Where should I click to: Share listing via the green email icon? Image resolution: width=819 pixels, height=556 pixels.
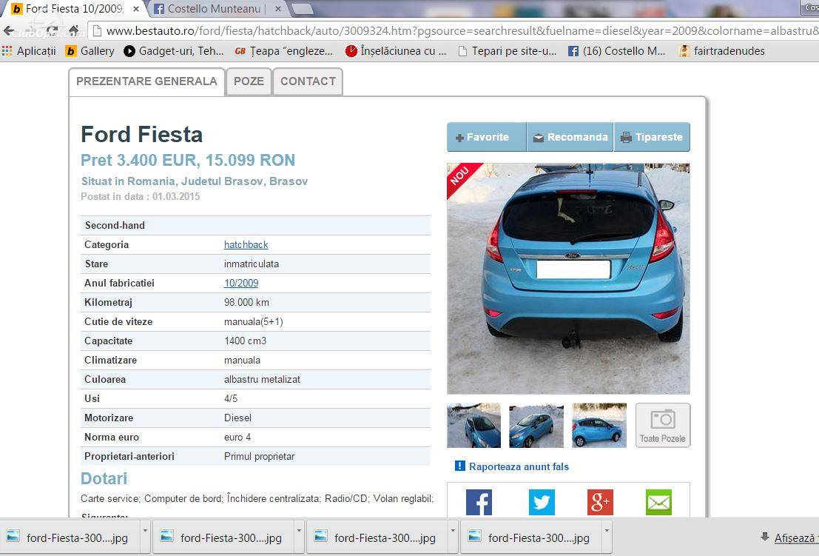[x=658, y=502]
